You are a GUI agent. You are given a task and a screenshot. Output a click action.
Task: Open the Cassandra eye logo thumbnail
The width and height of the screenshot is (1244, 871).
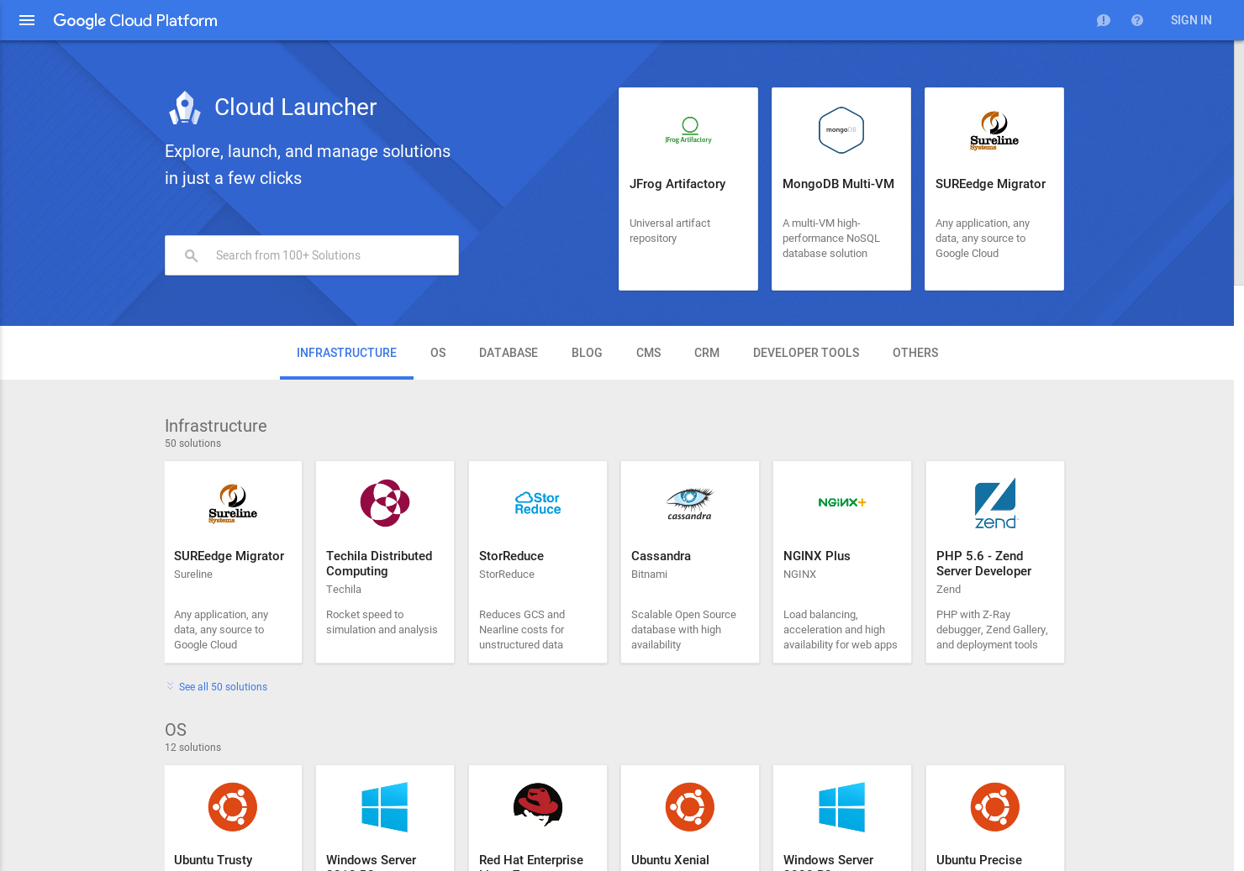point(689,503)
